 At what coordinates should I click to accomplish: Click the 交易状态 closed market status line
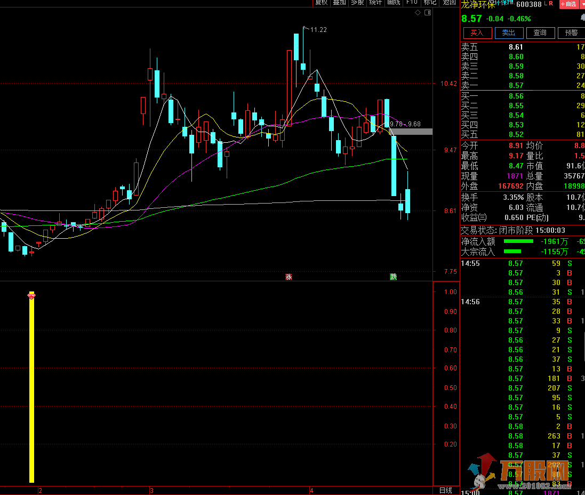coord(513,230)
